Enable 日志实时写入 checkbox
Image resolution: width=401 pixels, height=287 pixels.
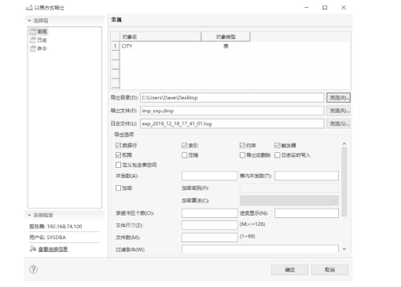tap(278, 155)
